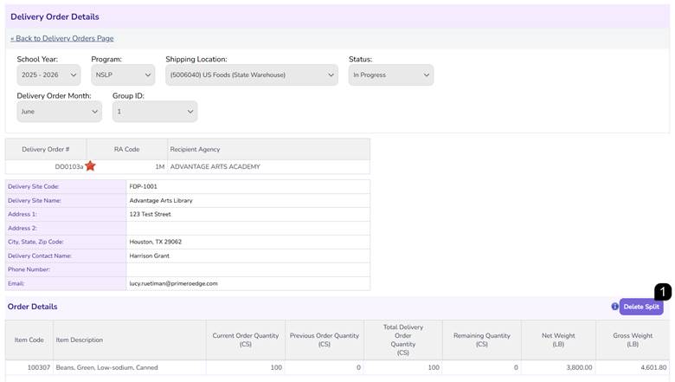
Task: Click the Delivery Site Code label
Action: (x=33, y=186)
